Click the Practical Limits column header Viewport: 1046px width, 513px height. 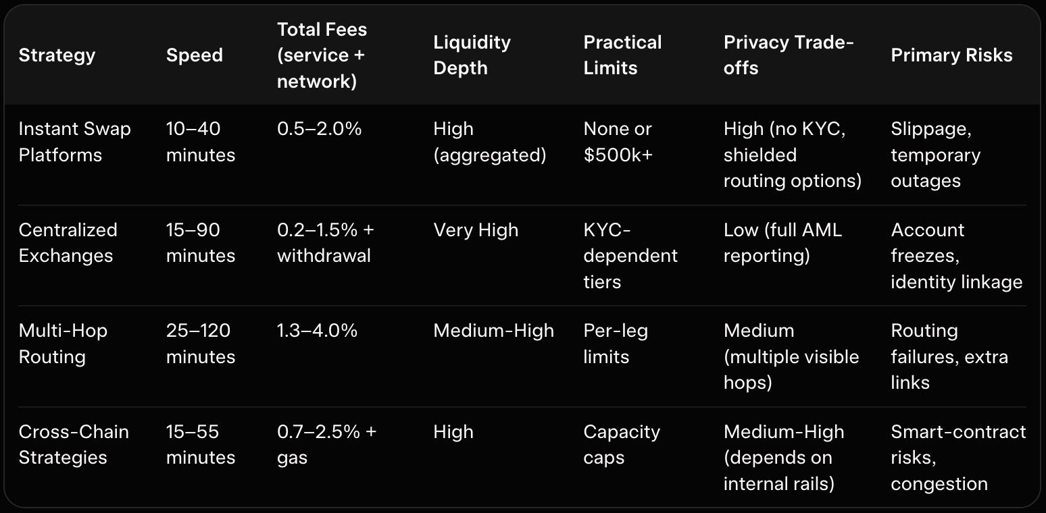point(622,55)
